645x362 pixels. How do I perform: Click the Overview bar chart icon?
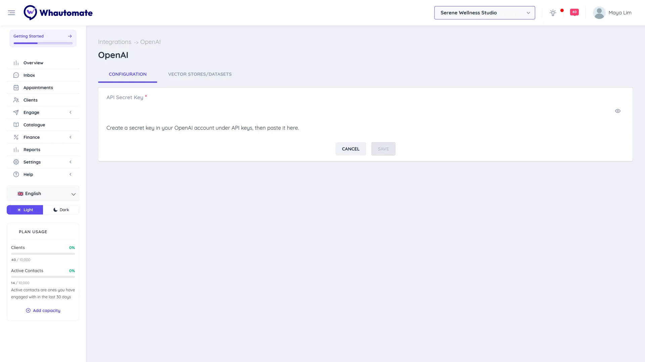pos(16,63)
